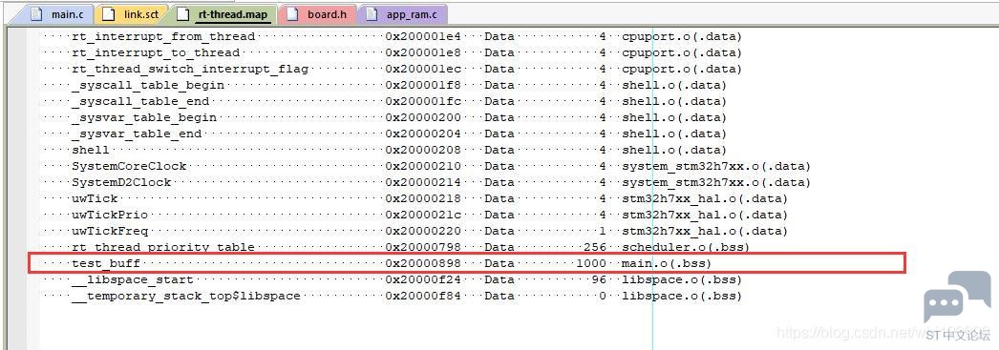Viewport: 999px width, 350px height.
Task: Click symbol SystemD2Clock
Action: click(x=121, y=182)
